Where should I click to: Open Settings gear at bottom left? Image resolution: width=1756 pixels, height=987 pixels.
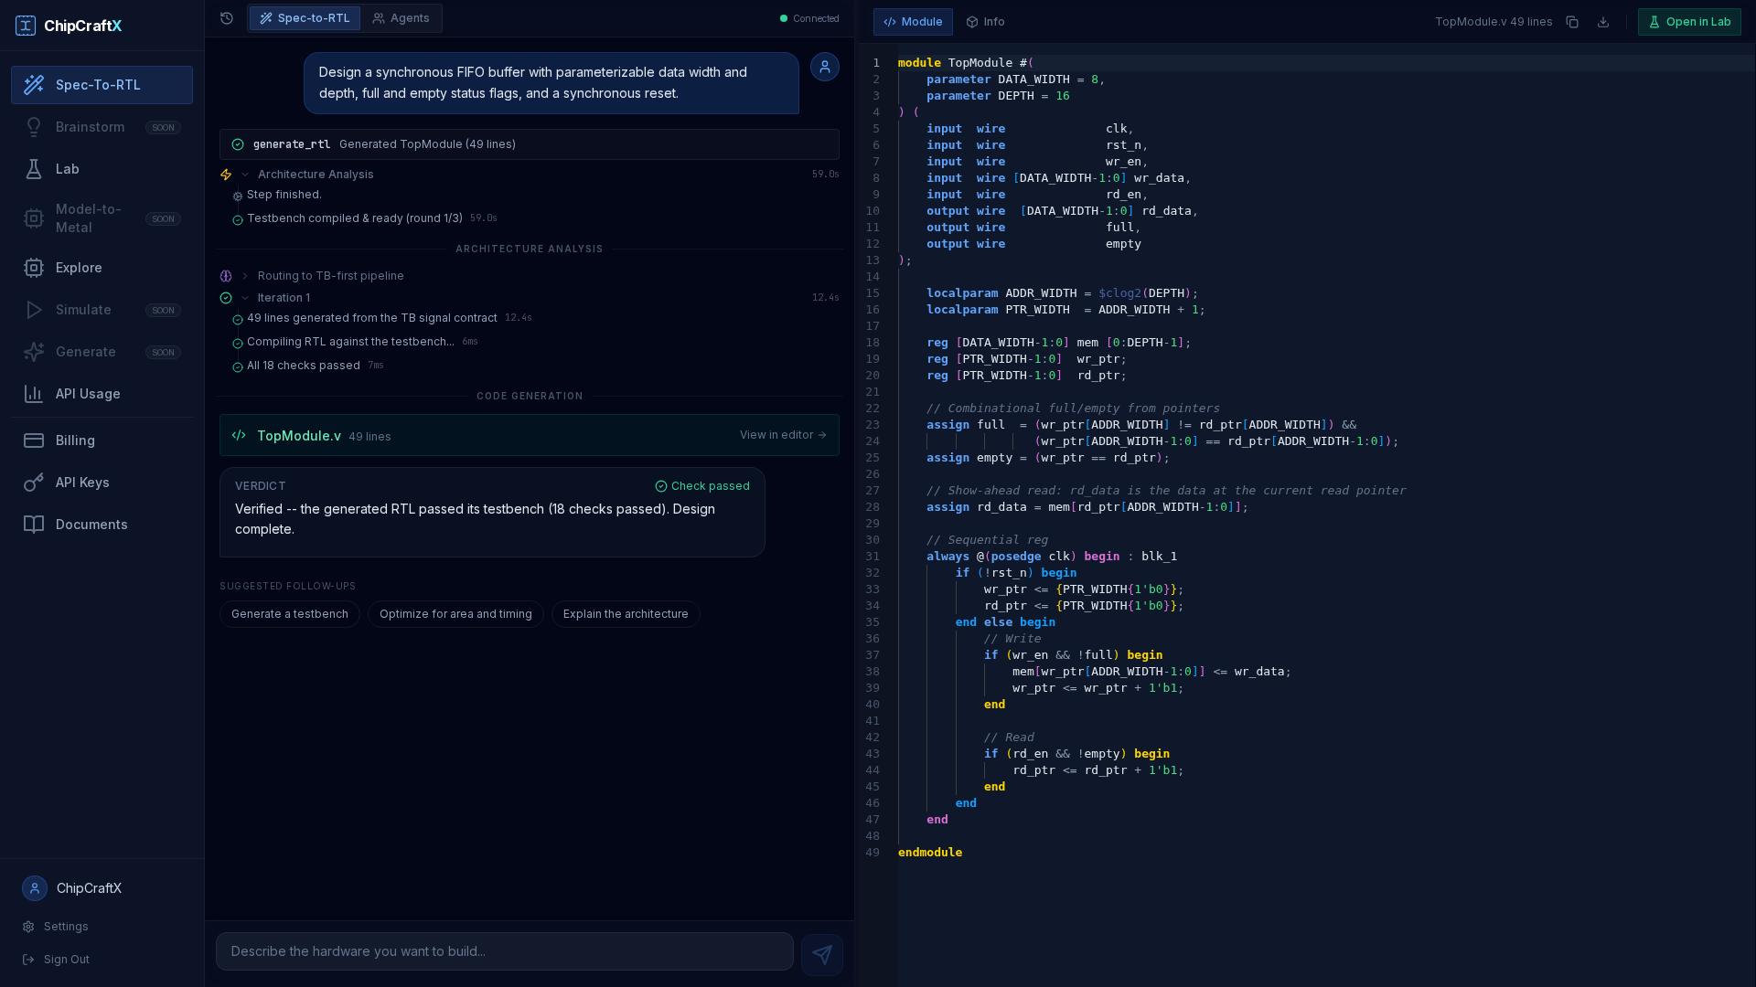point(28,927)
